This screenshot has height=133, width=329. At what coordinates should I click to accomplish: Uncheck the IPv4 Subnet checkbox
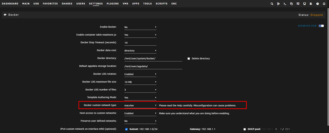[x=126, y=129]
